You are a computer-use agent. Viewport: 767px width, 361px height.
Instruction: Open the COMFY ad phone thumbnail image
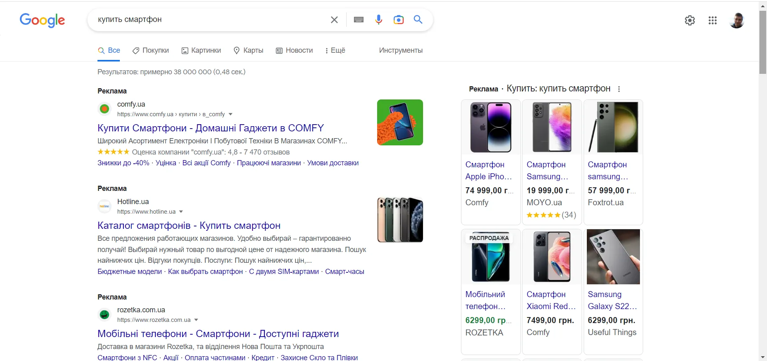(400, 122)
